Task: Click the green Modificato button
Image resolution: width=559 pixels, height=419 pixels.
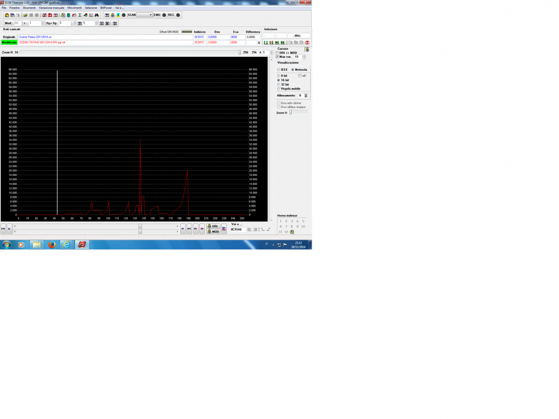Action: (9, 42)
